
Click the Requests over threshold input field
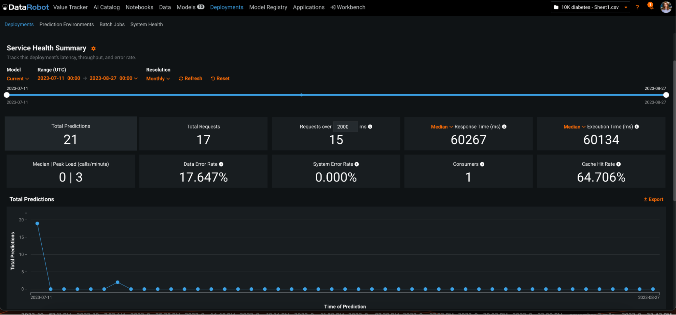pyautogui.click(x=345, y=127)
